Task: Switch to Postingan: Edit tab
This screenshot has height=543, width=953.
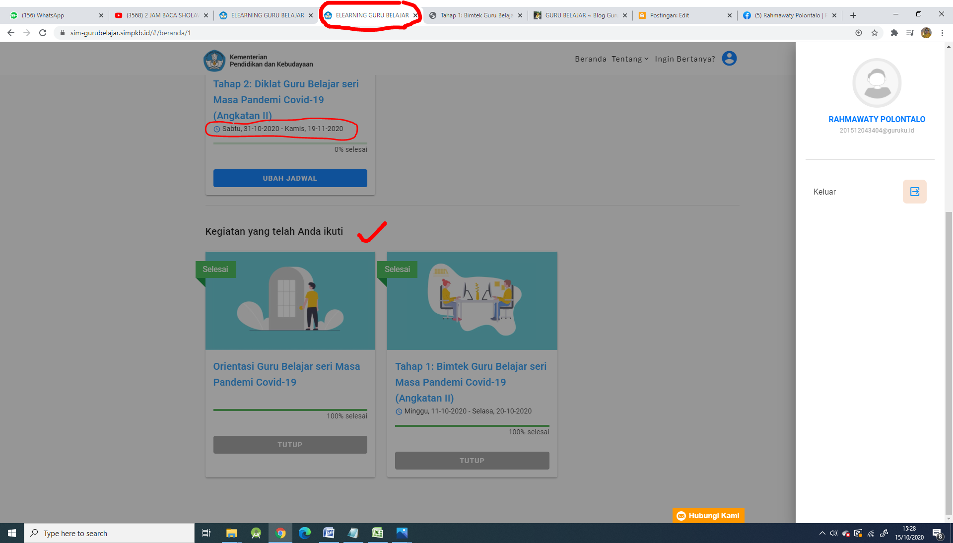Action: (x=685, y=15)
